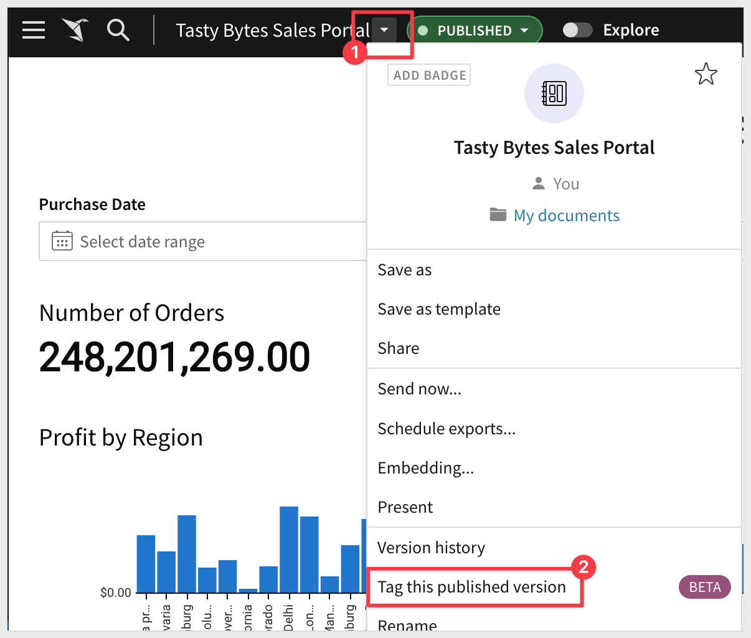The width and height of the screenshot is (751, 638).
Task: Open the My documents folder link
Action: pos(566,216)
